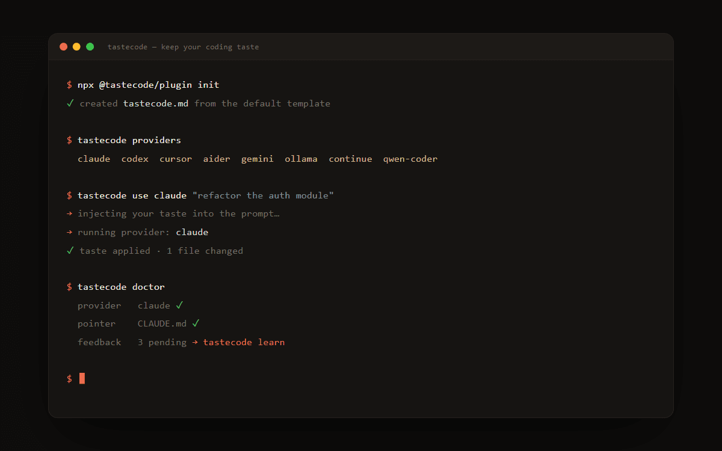The width and height of the screenshot is (722, 451).
Task: Select the 'codex' provider name
Action: [x=135, y=159]
